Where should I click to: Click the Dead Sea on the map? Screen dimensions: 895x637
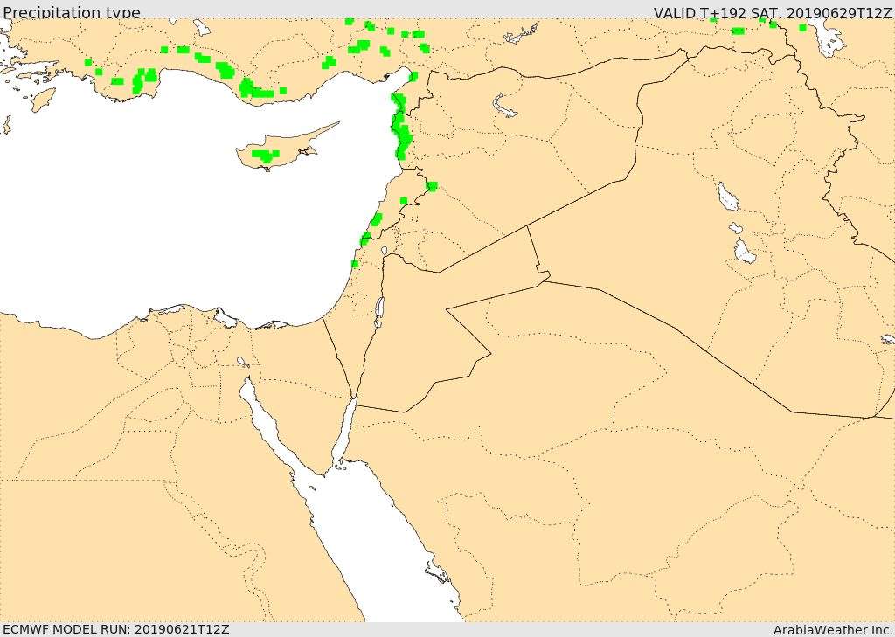(x=379, y=312)
